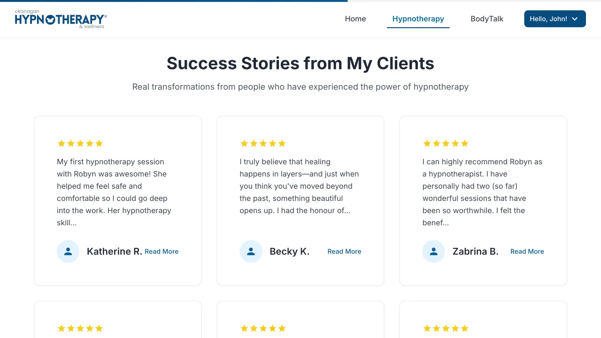Click Katherine R.'s avatar icon
Screen dimensions: 601x338
(x=68, y=251)
